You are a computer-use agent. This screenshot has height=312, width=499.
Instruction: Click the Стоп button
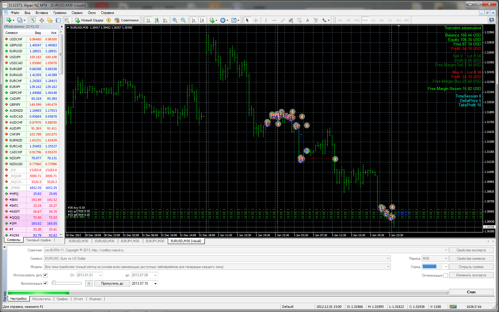[471, 292]
